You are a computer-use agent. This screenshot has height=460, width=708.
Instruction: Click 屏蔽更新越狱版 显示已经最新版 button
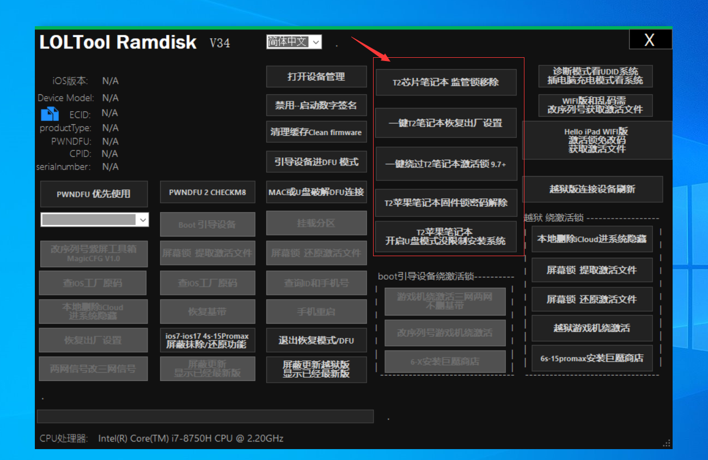[316, 370]
